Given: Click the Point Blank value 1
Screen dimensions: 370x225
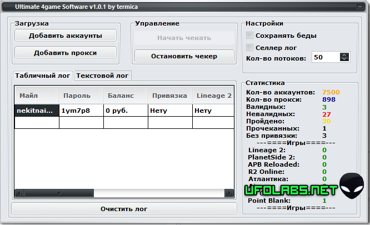Looking at the screenshot, I should [324, 201].
